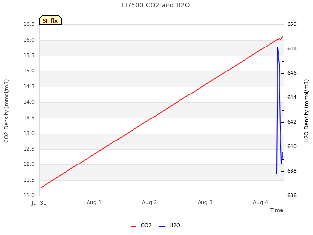Toggle the CO2 legend entry
This screenshot has width=313, height=235.
click(141, 225)
